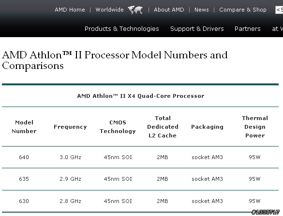
Task: Click the Total Dedicated L2 Cache header
Action: click(x=163, y=127)
